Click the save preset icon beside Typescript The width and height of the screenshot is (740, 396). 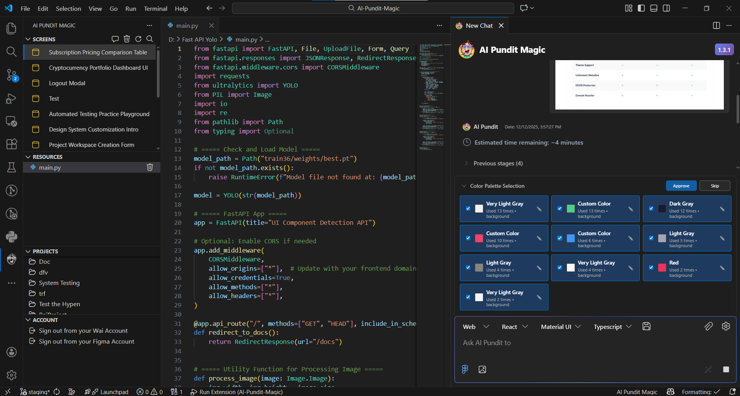pos(646,326)
